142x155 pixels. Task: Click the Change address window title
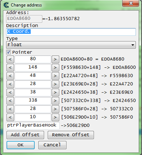(x=26, y=5)
